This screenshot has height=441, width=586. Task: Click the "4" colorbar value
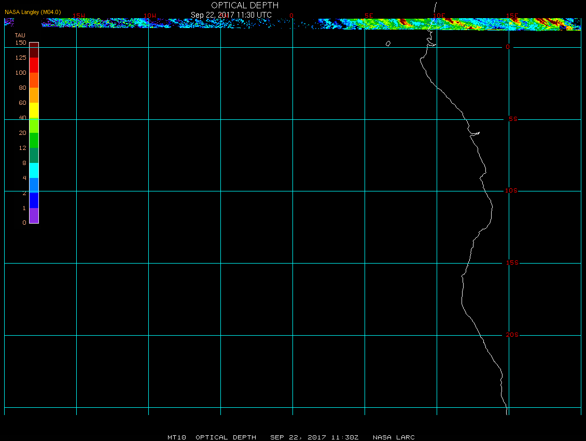point(24,177)
